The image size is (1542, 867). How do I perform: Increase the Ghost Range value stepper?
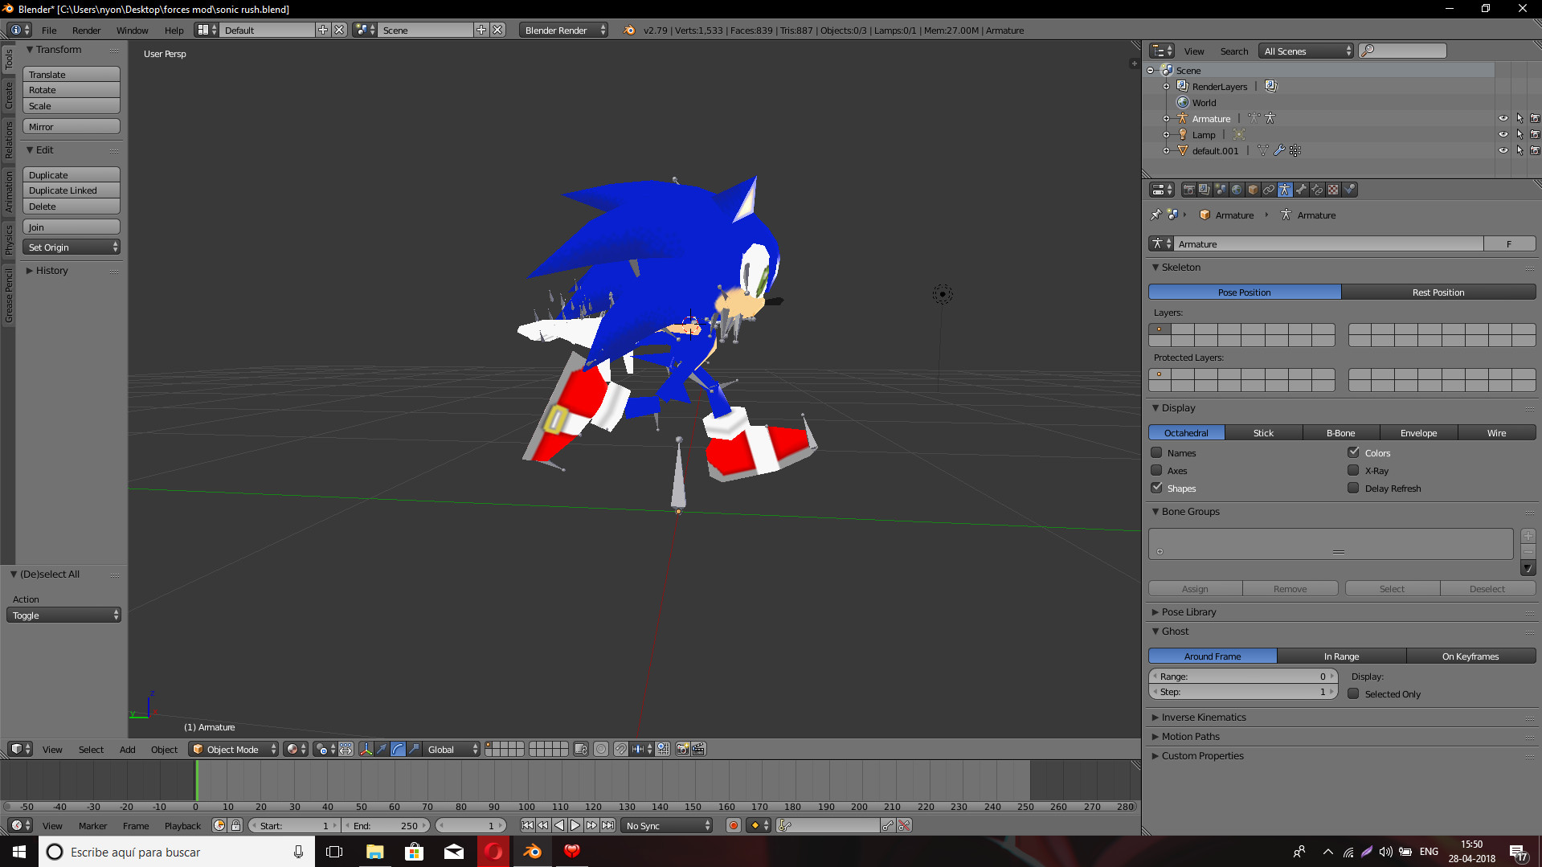click(x=1331, y=676)
